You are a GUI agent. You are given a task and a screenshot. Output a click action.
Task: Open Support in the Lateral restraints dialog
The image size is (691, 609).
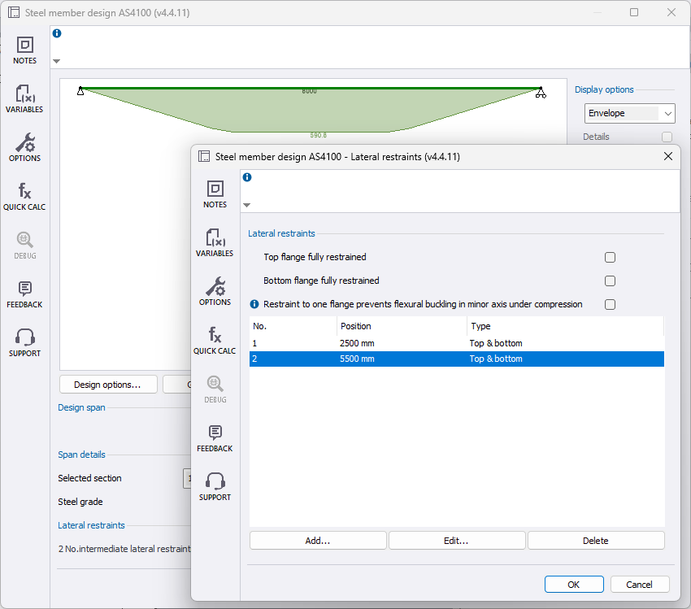pyautogui.click(x=215, y=487)
